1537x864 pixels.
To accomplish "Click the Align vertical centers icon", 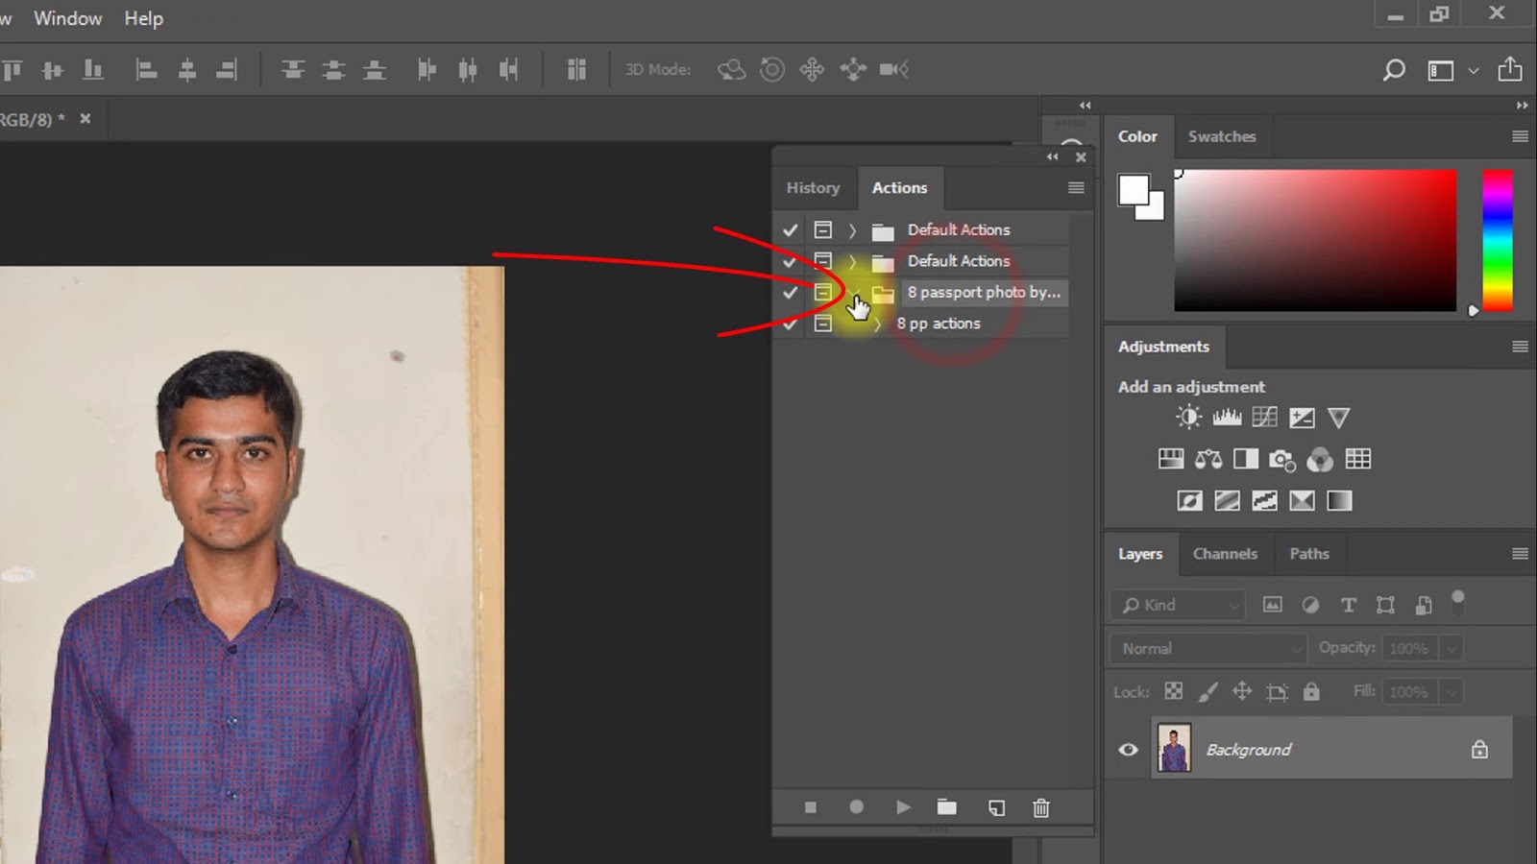I will pos(53,69).
